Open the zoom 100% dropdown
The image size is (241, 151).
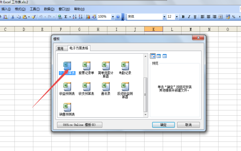113,17
